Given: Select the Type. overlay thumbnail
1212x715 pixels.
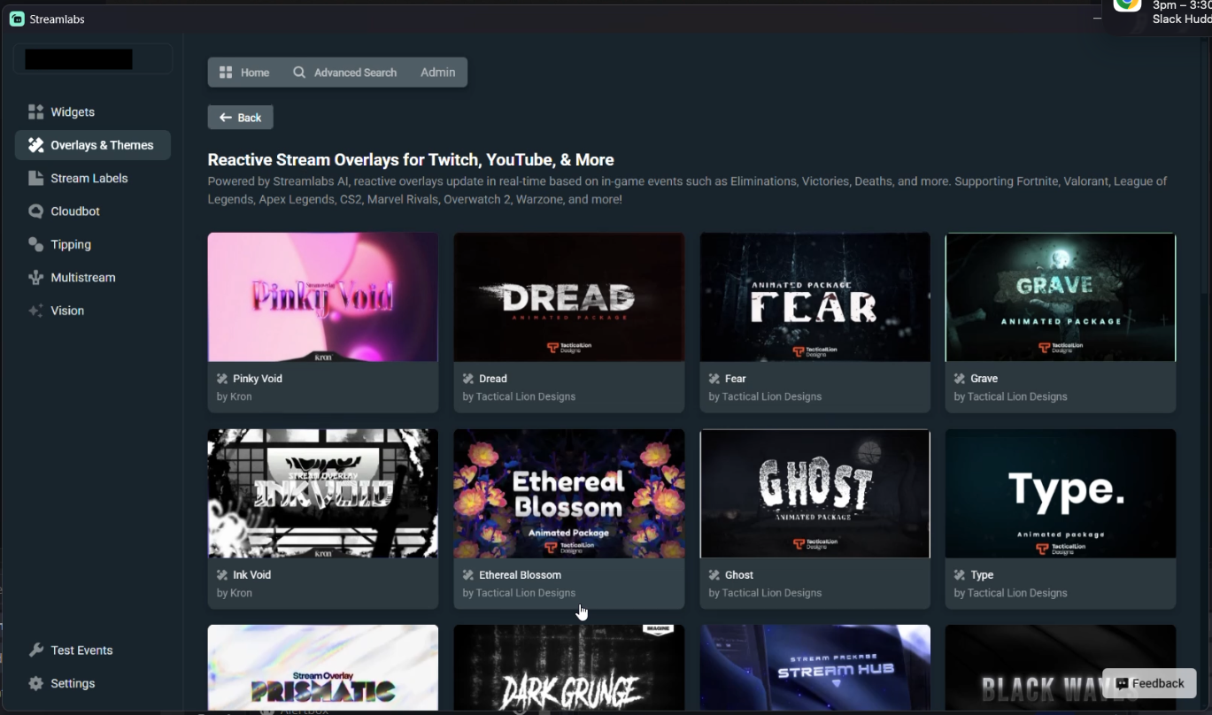Looking at the screenshot, I should tap(1061, 494).
